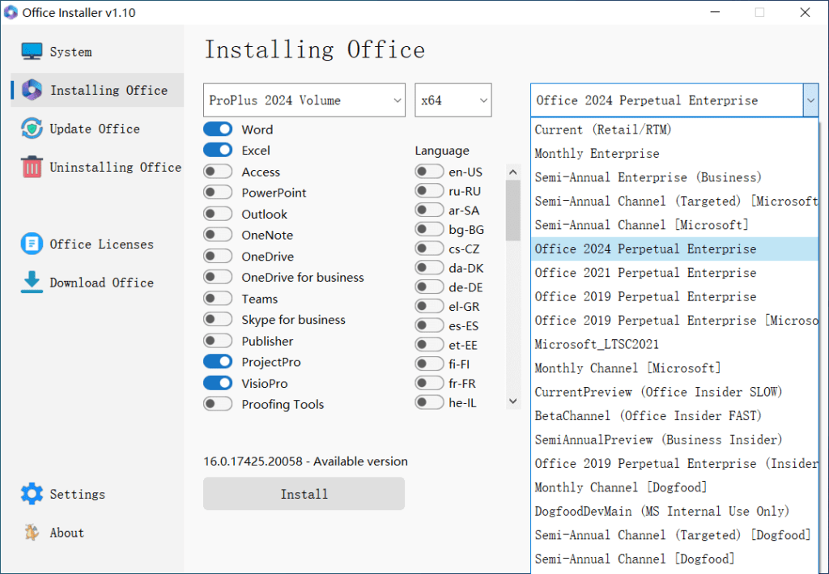Open the ProPlus 2024 Volume dropdown
The height and width of the screenshot is (574, 829).
pos(304,100)
